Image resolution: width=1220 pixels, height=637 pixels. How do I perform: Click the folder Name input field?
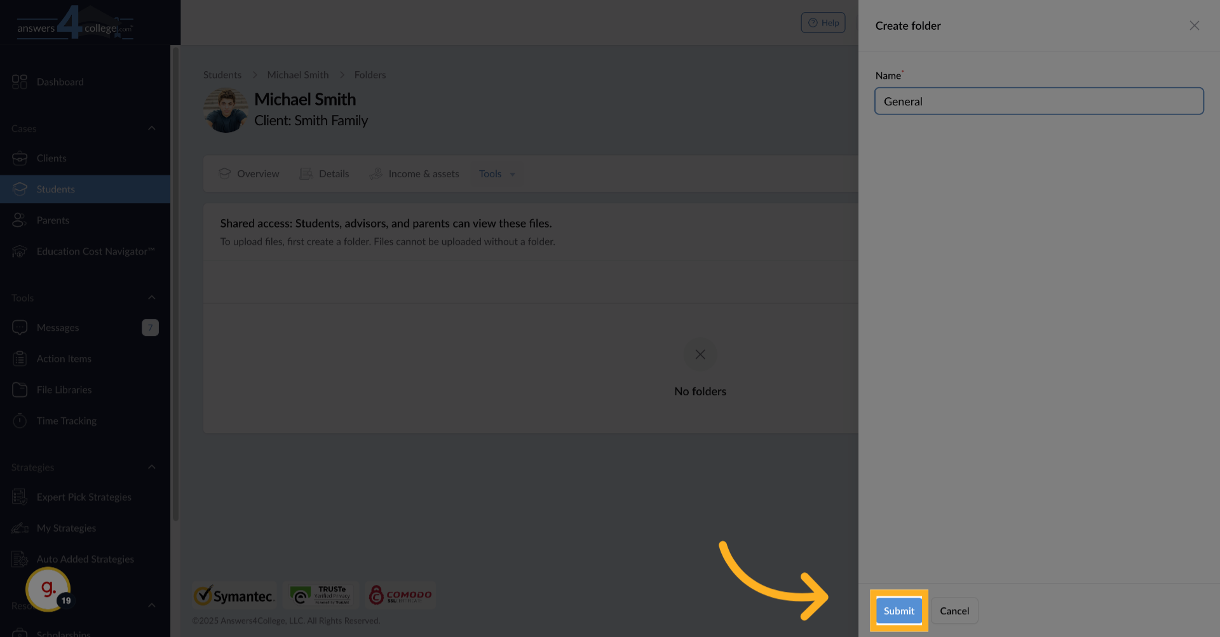pyautogui.click(x=1039, y=102)
